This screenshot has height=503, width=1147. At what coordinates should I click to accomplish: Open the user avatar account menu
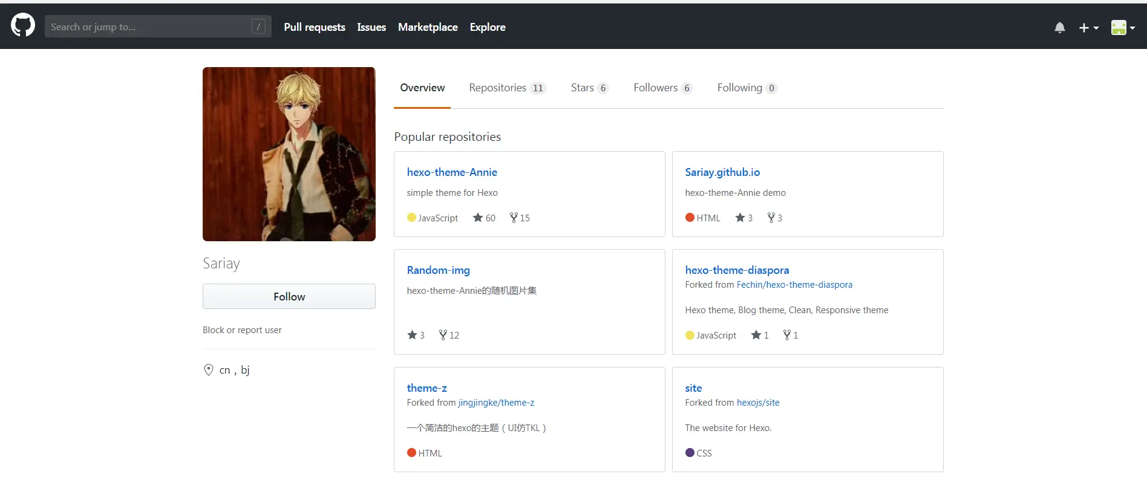click(x=1122, y=28)
